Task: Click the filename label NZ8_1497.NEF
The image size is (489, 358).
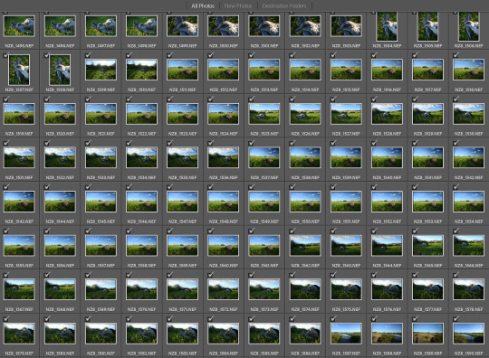Action: click(101, 46)
